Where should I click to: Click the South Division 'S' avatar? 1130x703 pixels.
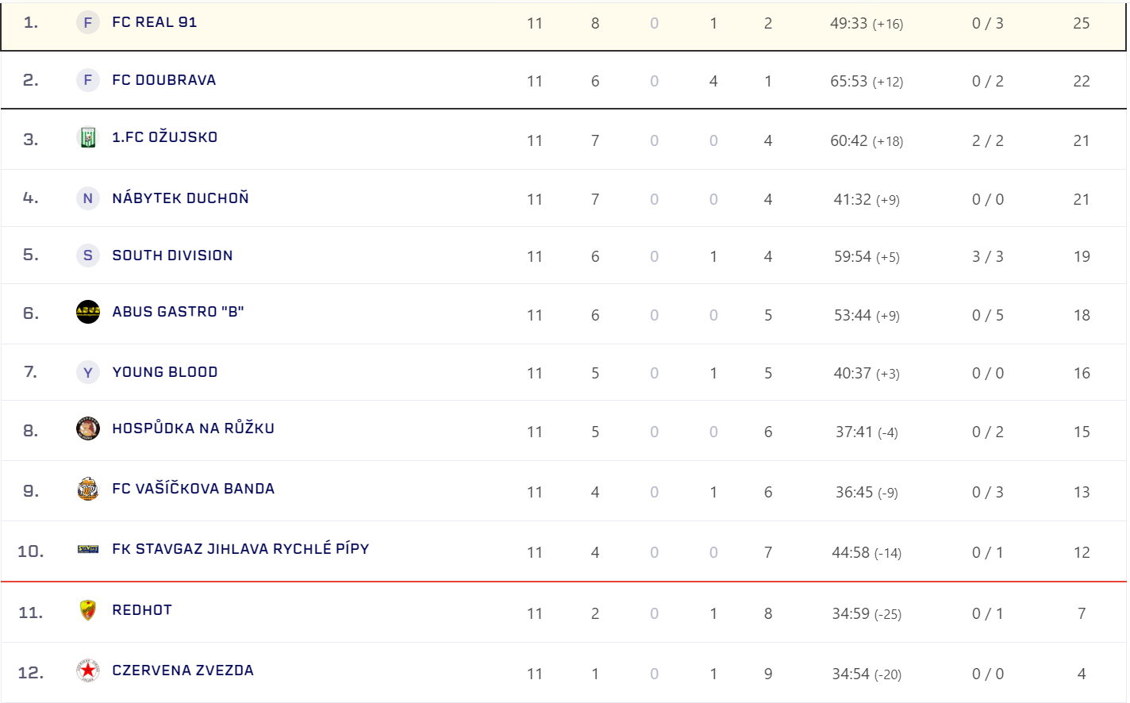[x=87, y=255]
